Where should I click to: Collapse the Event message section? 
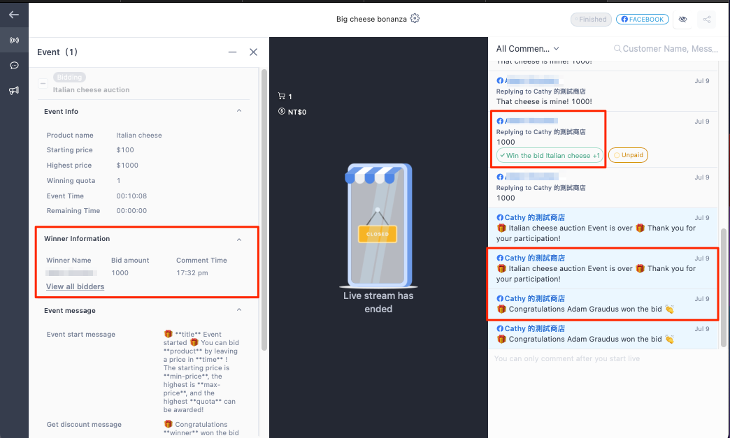click(x=239, y=309)
